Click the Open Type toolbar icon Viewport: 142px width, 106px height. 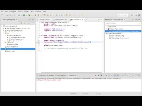pyautogui.click(x=45, y=15)
